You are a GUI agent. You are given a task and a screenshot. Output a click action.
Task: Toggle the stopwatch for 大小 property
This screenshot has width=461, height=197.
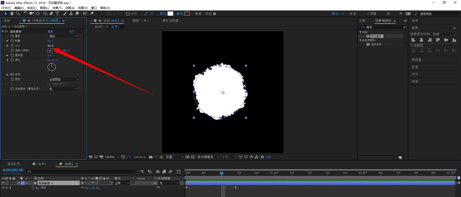[x=12, y=46]
